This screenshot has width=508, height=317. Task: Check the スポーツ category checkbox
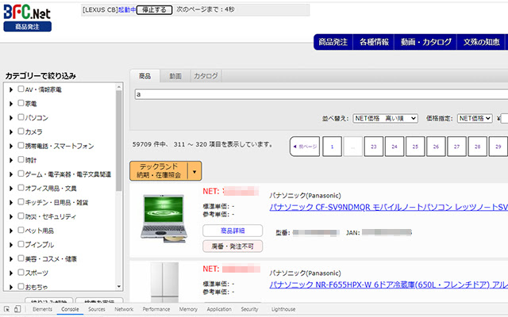click(x=21, y=273)
